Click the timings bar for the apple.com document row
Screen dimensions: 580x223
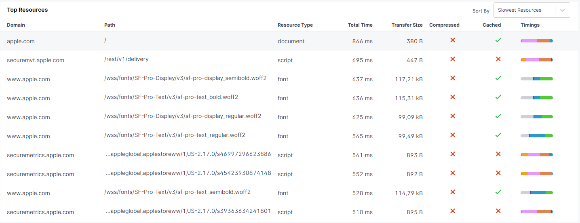537,41
